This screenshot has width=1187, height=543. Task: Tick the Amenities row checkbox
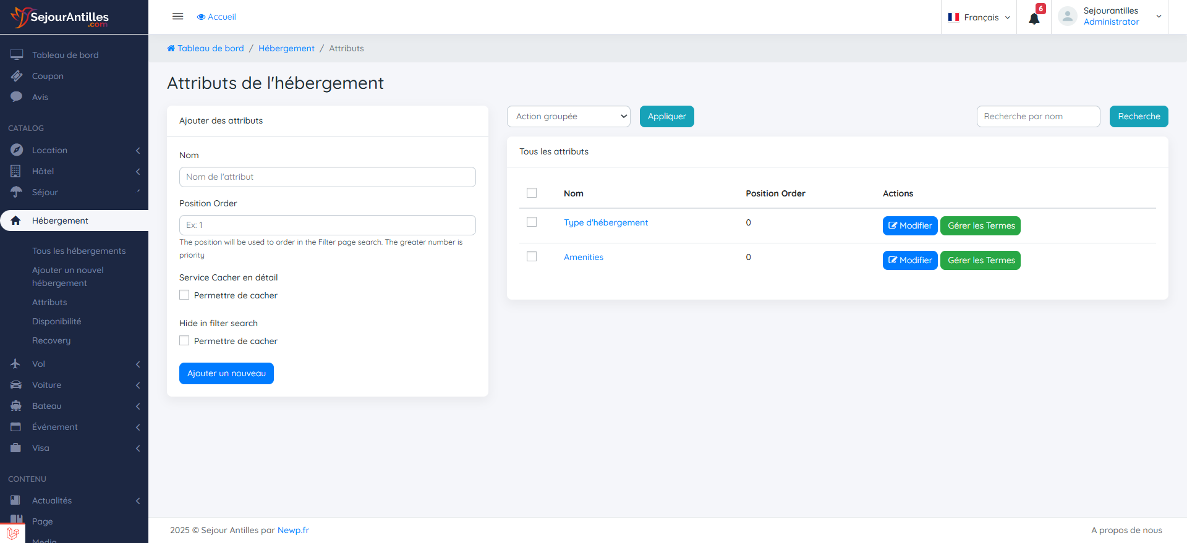[532, 256]
